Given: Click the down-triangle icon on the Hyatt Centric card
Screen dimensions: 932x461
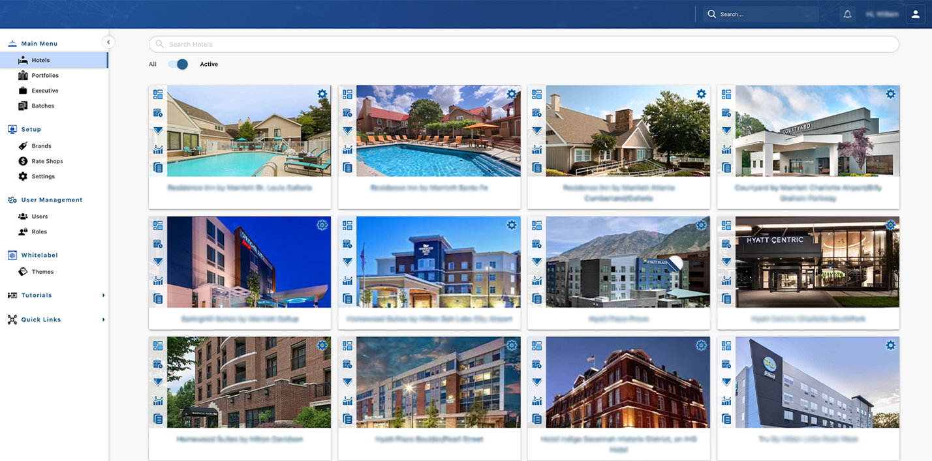Looking at the screenshot, I should coord(726,262).
